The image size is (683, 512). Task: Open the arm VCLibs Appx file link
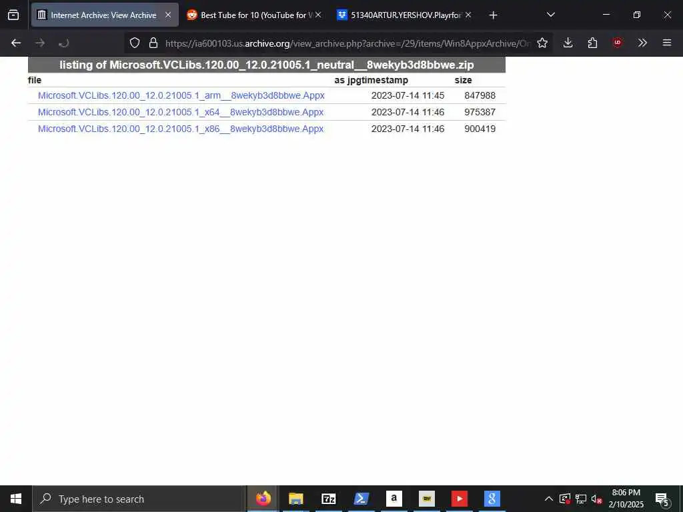181,96
